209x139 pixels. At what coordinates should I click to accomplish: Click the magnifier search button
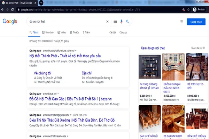[127, 22]
